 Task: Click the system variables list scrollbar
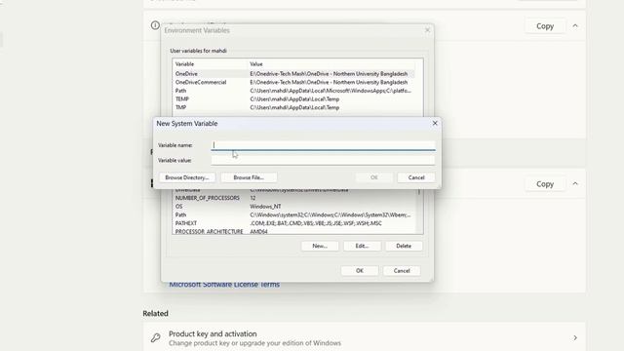point(418,211)
